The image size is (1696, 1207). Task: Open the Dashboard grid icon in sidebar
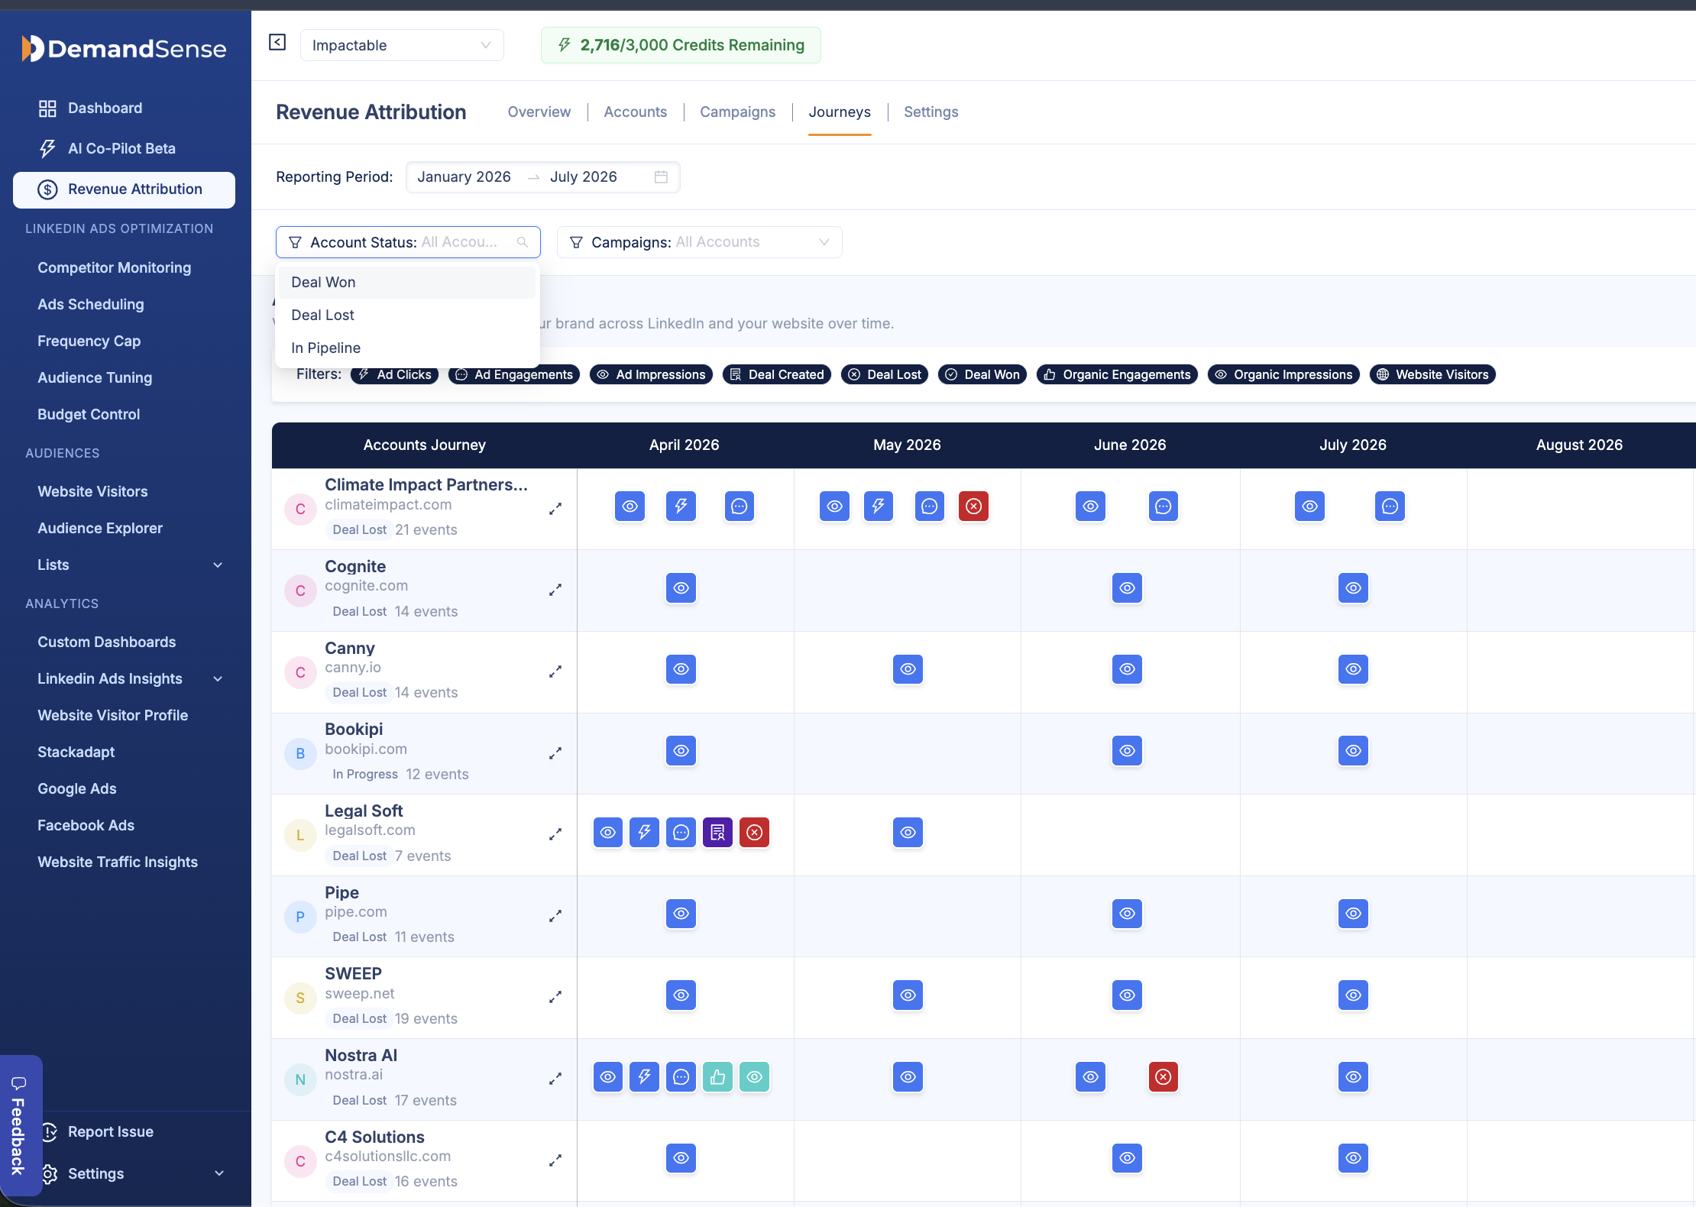[47, 108]
